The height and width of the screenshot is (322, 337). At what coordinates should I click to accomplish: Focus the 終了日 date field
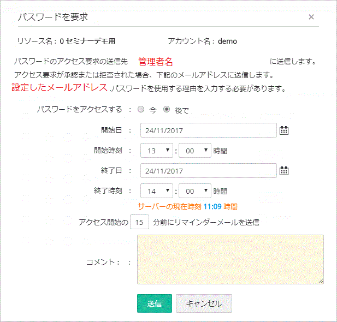(x=208, y=171)
